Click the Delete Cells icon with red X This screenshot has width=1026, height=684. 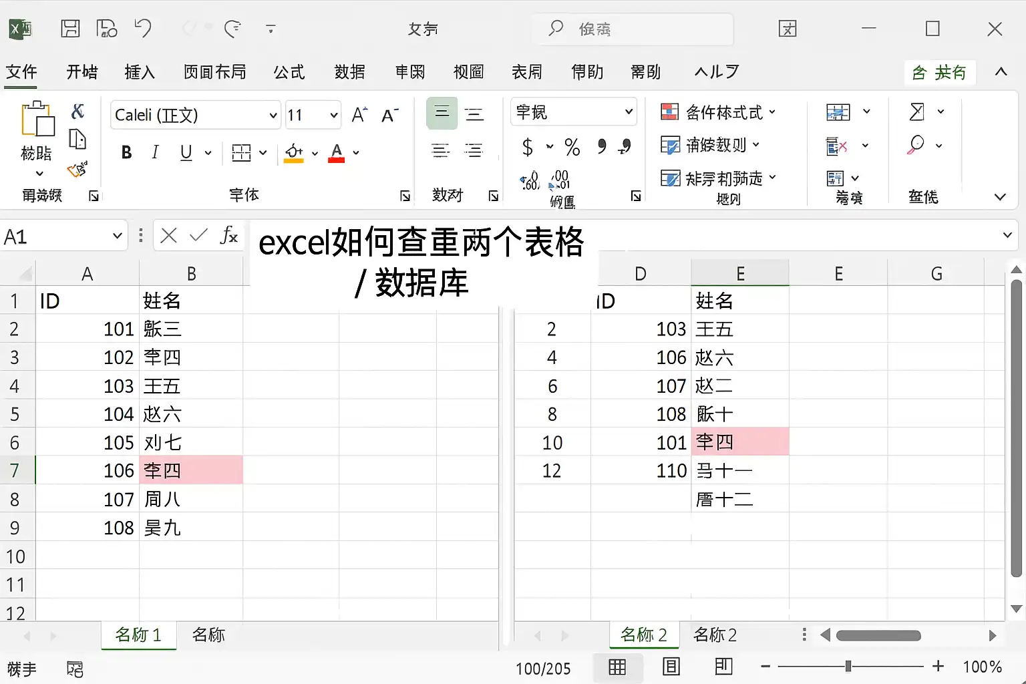coord(837,146)
